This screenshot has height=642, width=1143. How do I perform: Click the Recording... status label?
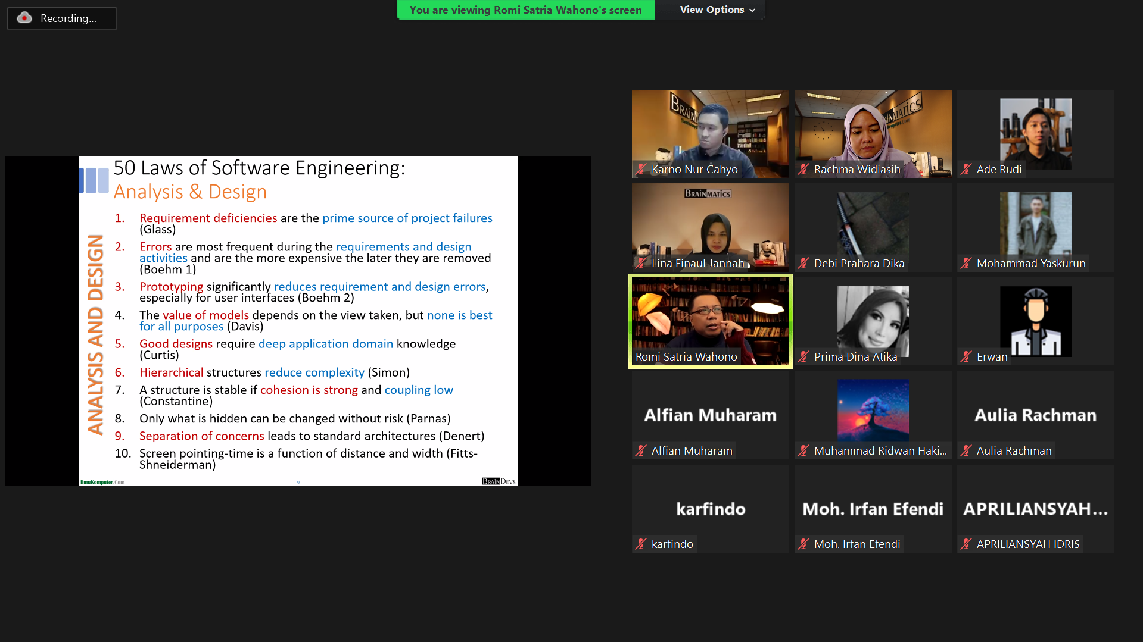click(68, 18)
